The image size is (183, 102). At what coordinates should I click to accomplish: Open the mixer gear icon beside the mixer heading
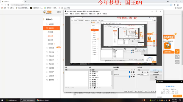[x=118, y=67]
